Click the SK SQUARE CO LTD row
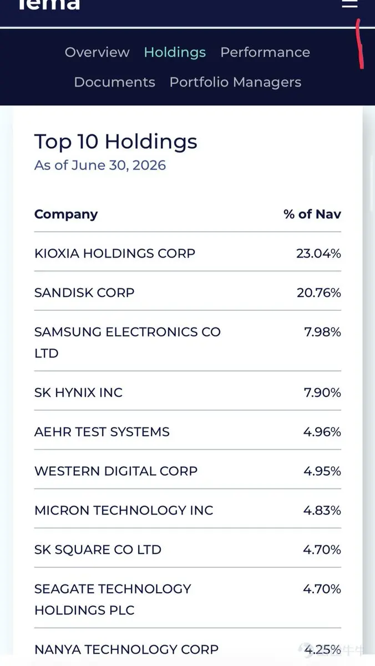 coord(187,548)
